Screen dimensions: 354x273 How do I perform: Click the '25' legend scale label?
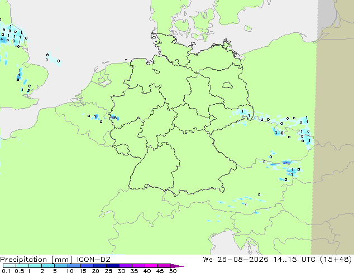click(108, 271)
